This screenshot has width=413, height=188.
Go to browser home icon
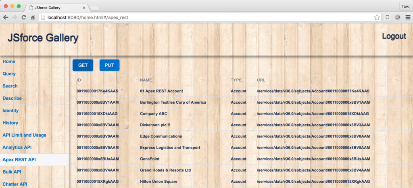click(x=33, y=17)
